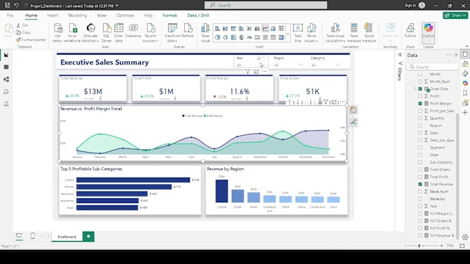
Task: Open Recent sources
Action: [x=150, y=28]
